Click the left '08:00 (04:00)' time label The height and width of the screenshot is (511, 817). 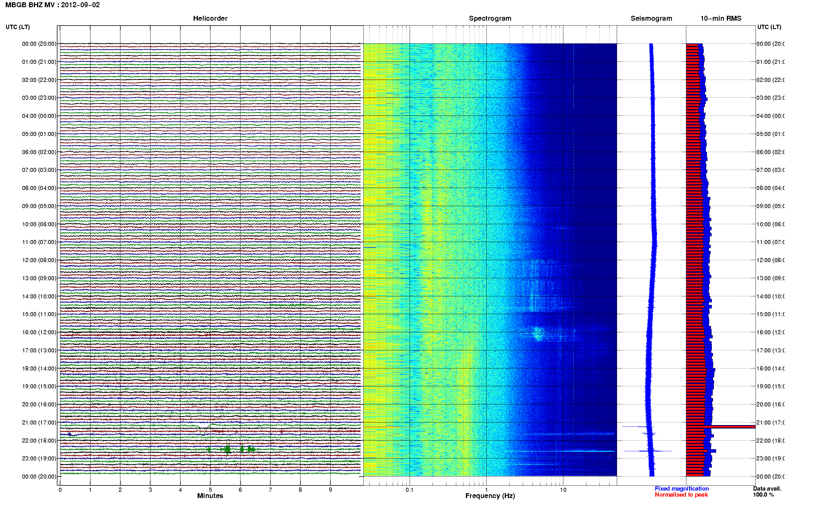pyautogui.click(x=39, y=188)
